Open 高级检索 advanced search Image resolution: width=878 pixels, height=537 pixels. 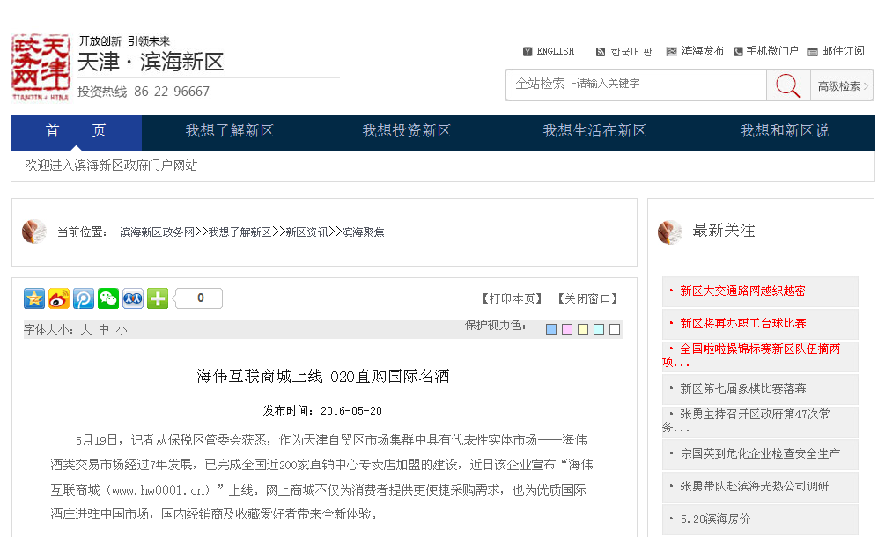842,85
